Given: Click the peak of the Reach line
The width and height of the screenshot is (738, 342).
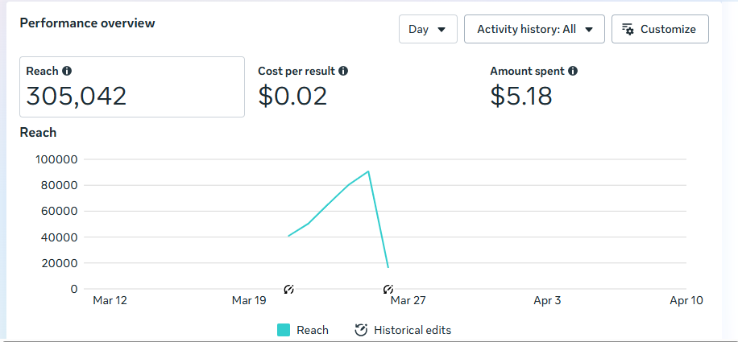Looking at the screenshot, I should [x=368, y=171].
